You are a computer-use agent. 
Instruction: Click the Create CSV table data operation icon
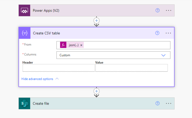pos(25,33)
